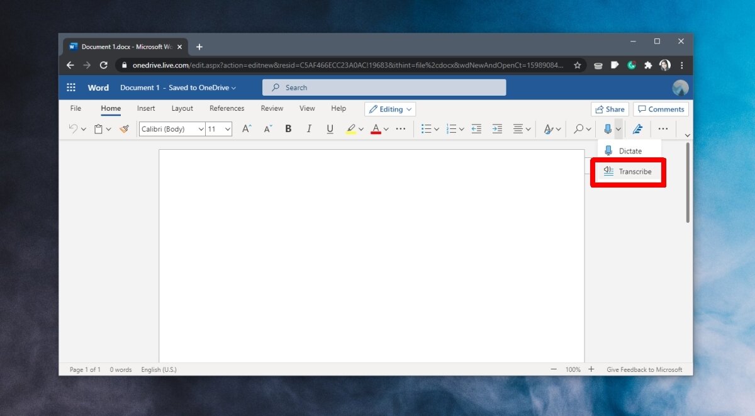Open the font color dropdown arrow
The height and width of the screenshot is (416, 755).
(385, 128)
